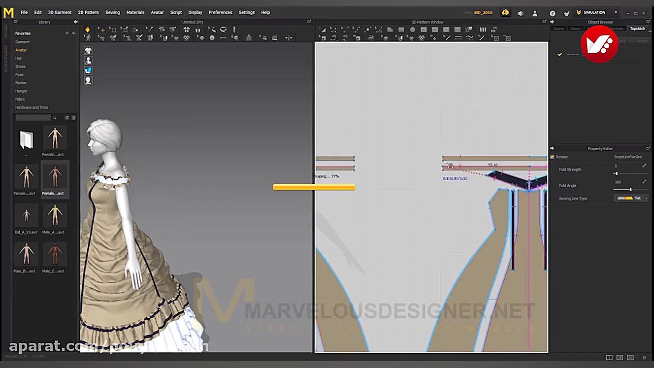Click the avatar display icon below the shirt icon

(x=88, y=60)
